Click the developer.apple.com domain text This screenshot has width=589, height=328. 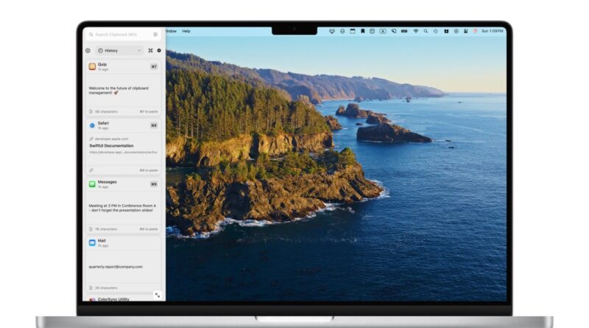(112, 139)
